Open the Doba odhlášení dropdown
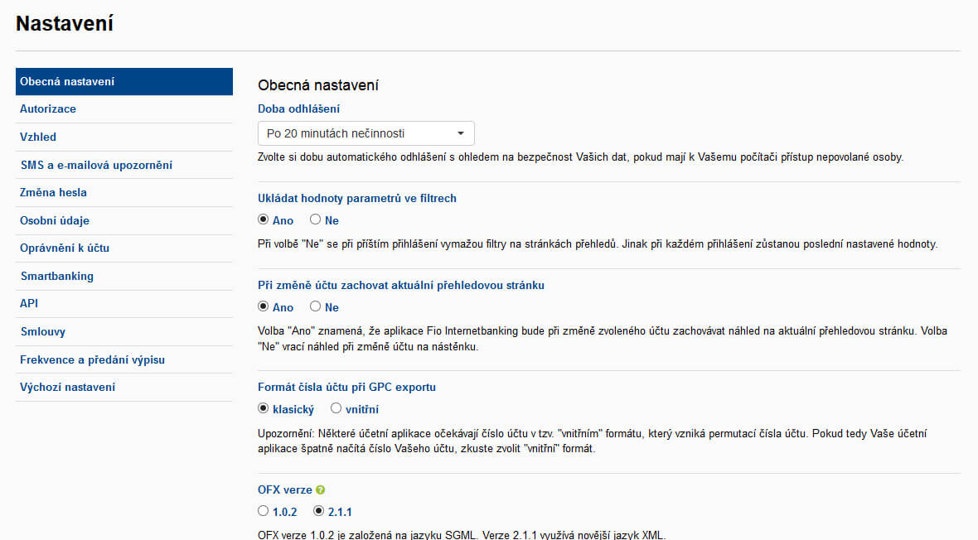 [x=366, y=133]
